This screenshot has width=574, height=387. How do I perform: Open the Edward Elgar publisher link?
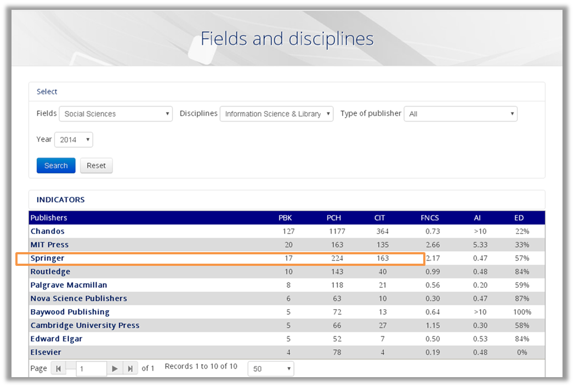click(x=56, y=339)
